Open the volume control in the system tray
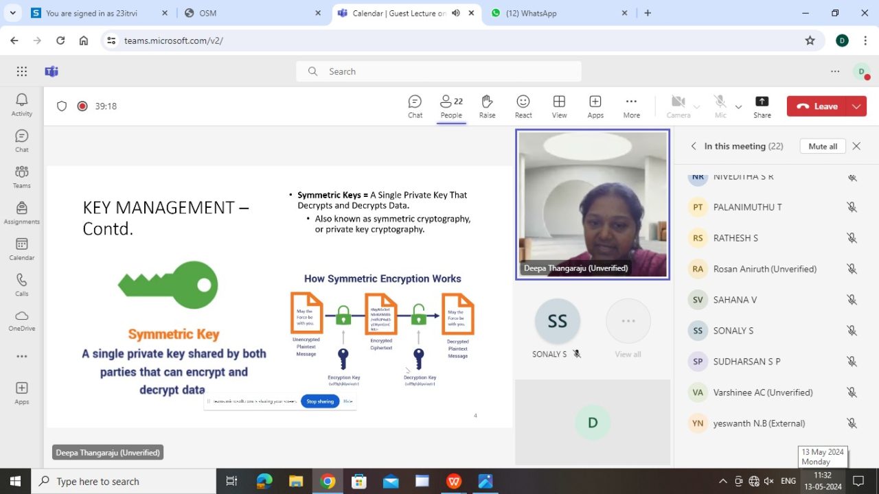 pos(769,481)
